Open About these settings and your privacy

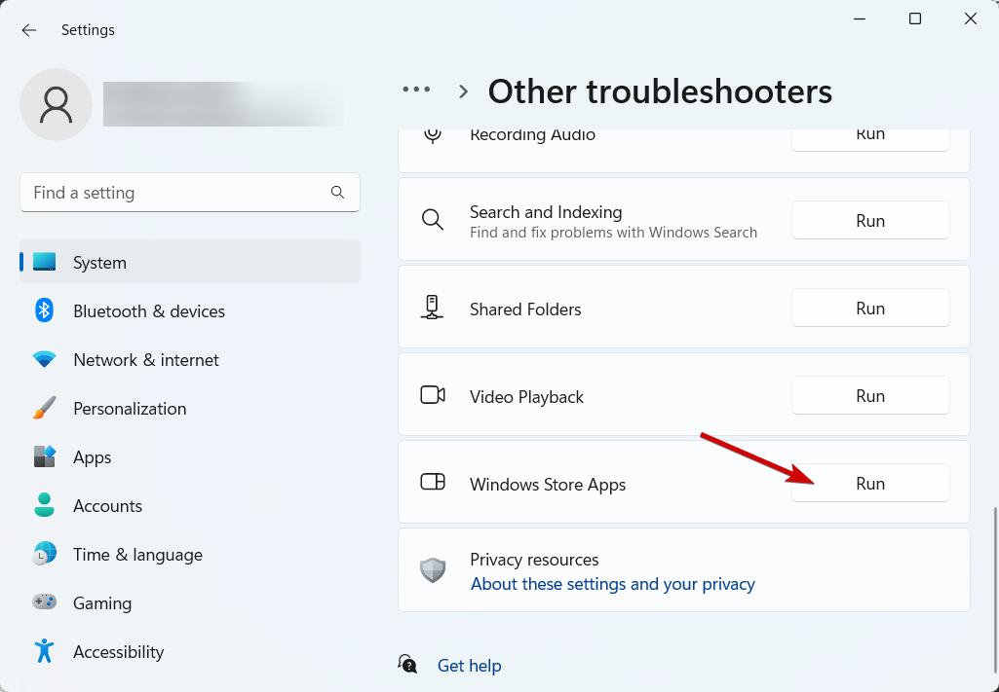pyautogui.click(x=612, y=583)
